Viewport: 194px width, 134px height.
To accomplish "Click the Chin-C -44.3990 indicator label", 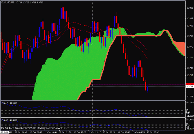I will click(9, 103).
